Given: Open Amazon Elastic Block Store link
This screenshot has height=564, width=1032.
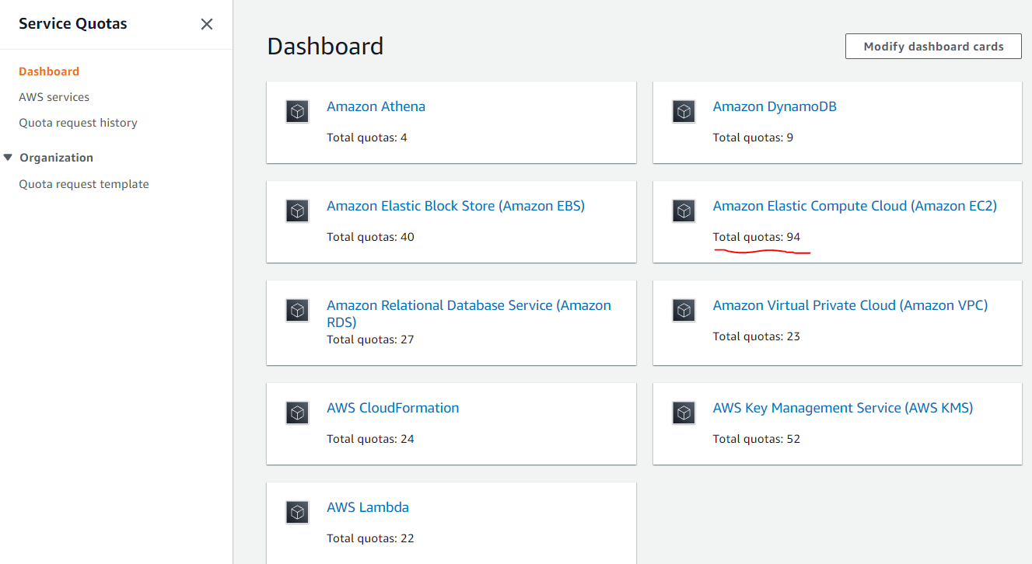Looking at the screenshot, I should click(x=456, y=206).
